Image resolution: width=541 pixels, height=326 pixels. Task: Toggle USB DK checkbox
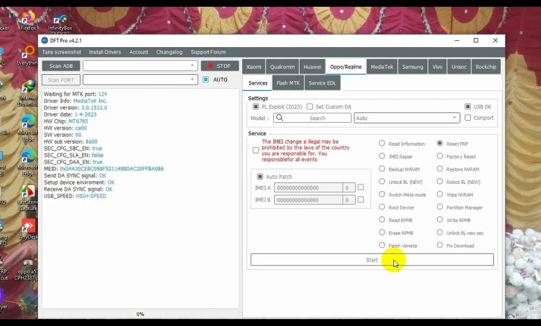click(468, 107)
